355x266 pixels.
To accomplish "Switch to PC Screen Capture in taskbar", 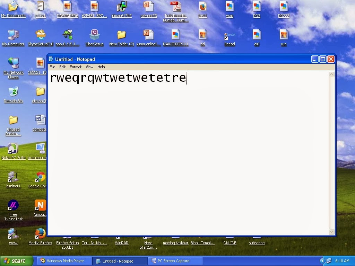I will click(x=175, y=261).
